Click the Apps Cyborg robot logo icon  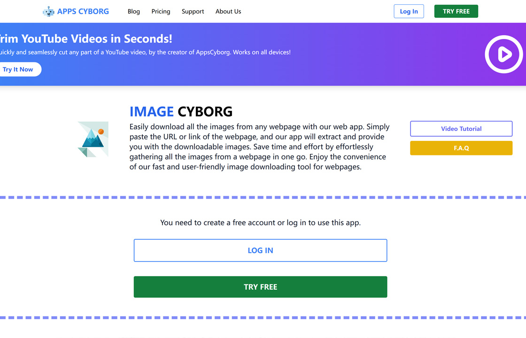pos(49,11)
